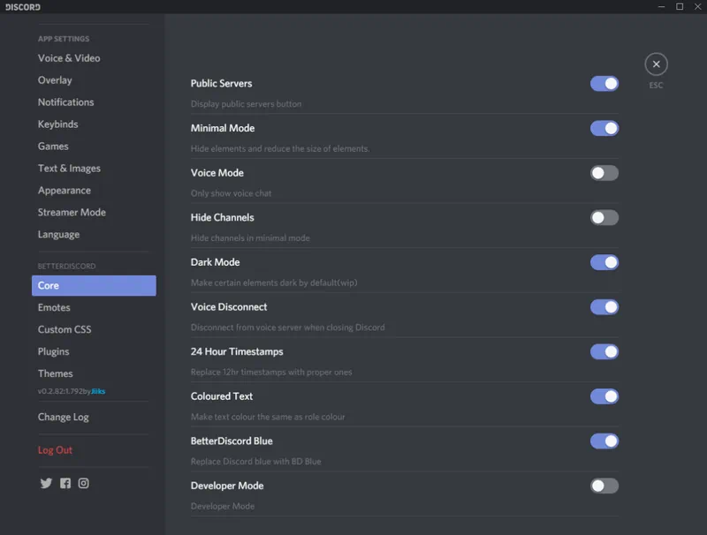Open the Facebook icon link

[65, 484]
